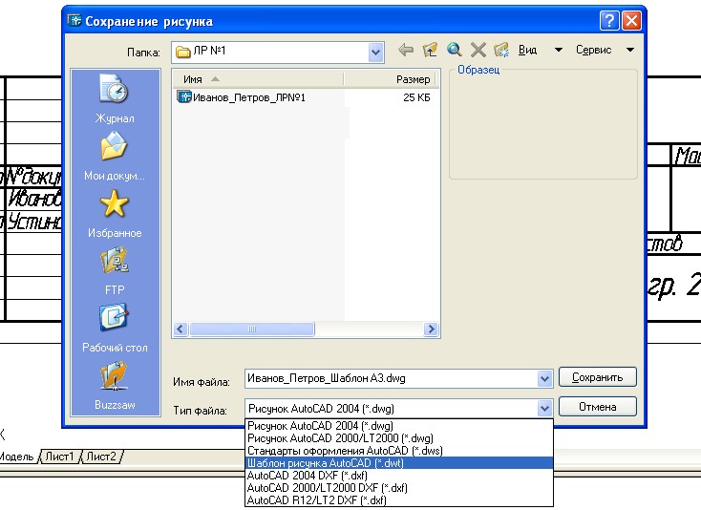Viewport: 701px width, 510px height.
Task: Select AutoCAD R12/LT2 DXF (*.dxf) option
Action: tap(399, 500)
